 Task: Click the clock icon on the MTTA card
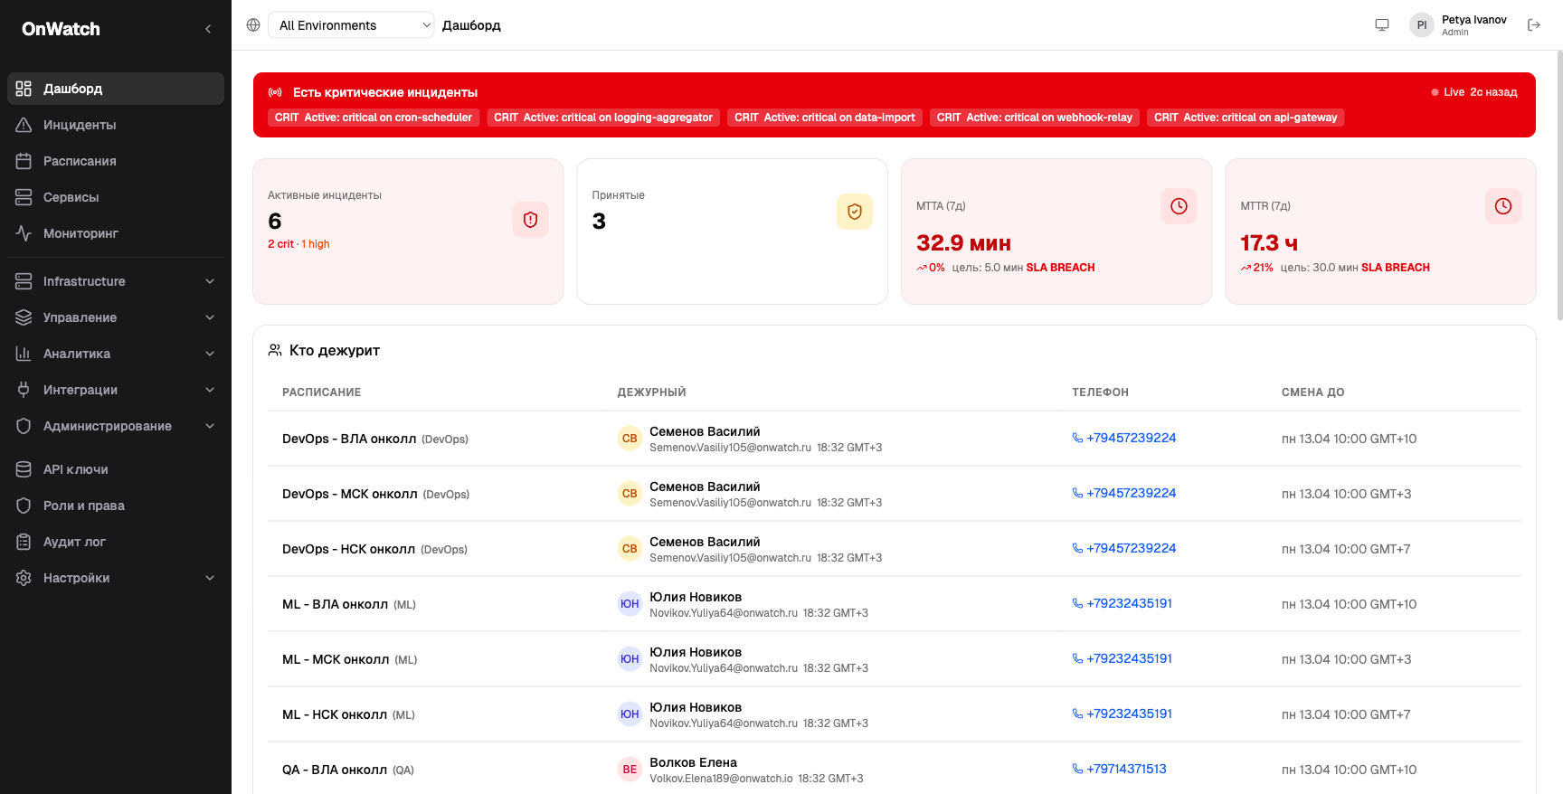tap(1179, 206)
